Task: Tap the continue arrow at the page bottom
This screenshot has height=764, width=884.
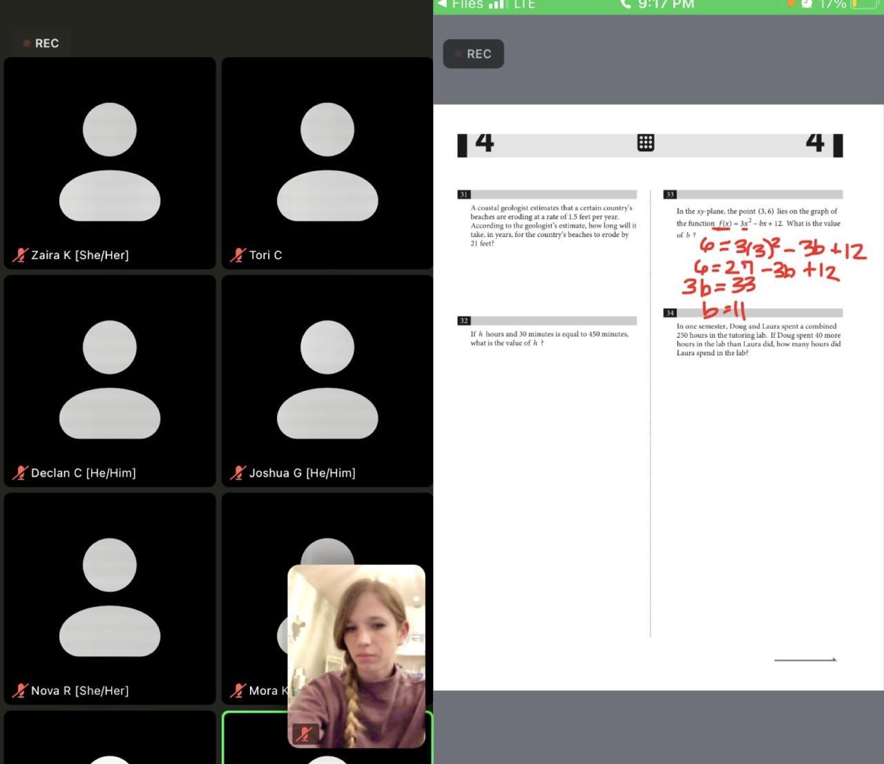Action: point(805,660)
